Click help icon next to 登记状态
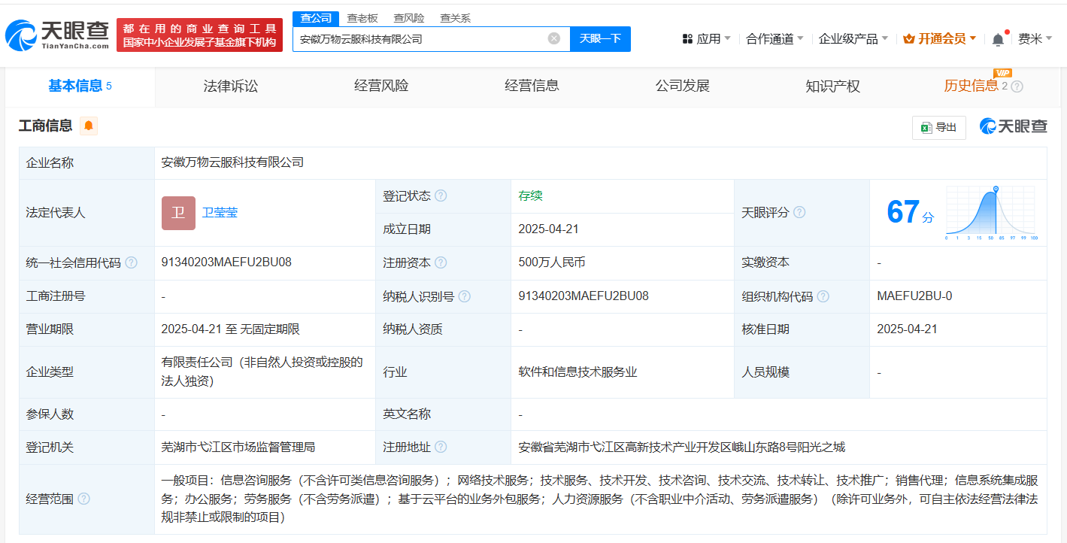 click(441, 196)
